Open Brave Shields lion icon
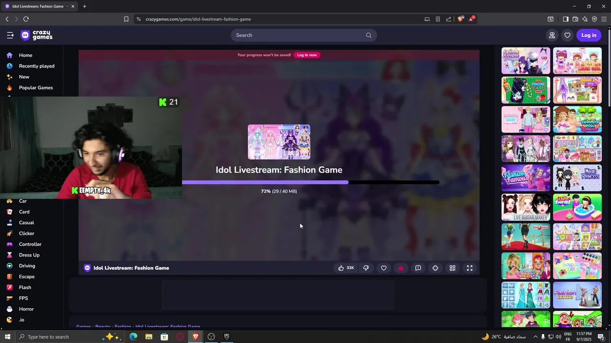The image size is (611, 343). (x=461, y=19)
